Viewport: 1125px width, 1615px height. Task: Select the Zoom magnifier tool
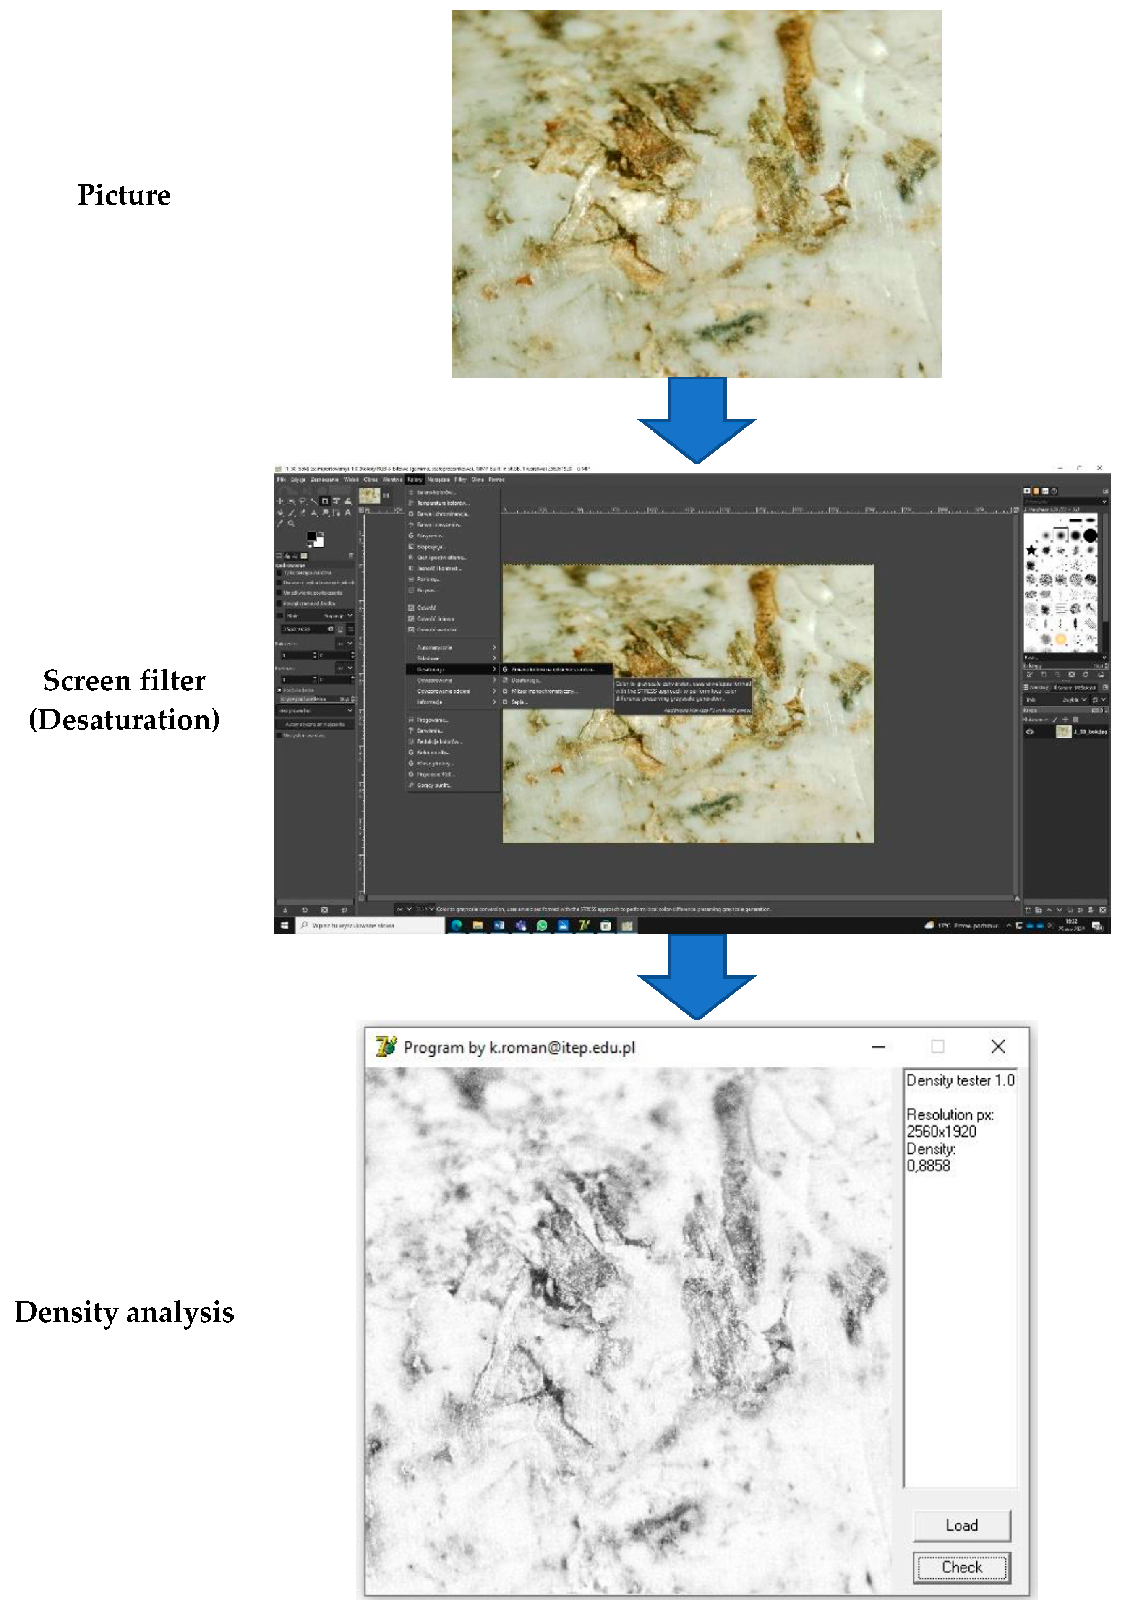click(290, 523)
